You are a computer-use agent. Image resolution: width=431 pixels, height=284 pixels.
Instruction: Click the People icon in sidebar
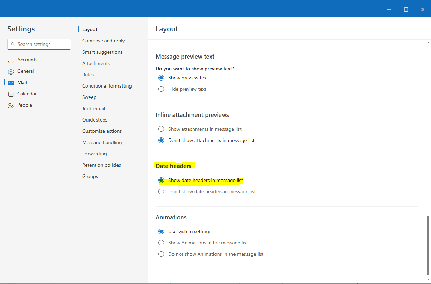[11, 105]
